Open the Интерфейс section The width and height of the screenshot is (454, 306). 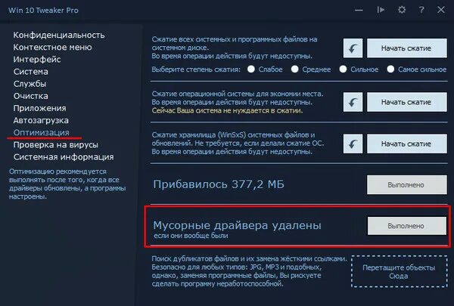(x=37, y=59)
